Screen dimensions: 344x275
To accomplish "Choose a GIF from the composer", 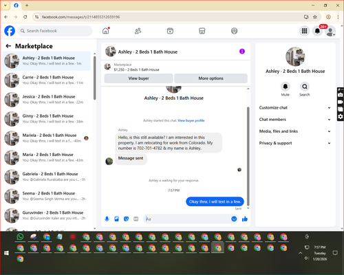I will coord(136,219).
